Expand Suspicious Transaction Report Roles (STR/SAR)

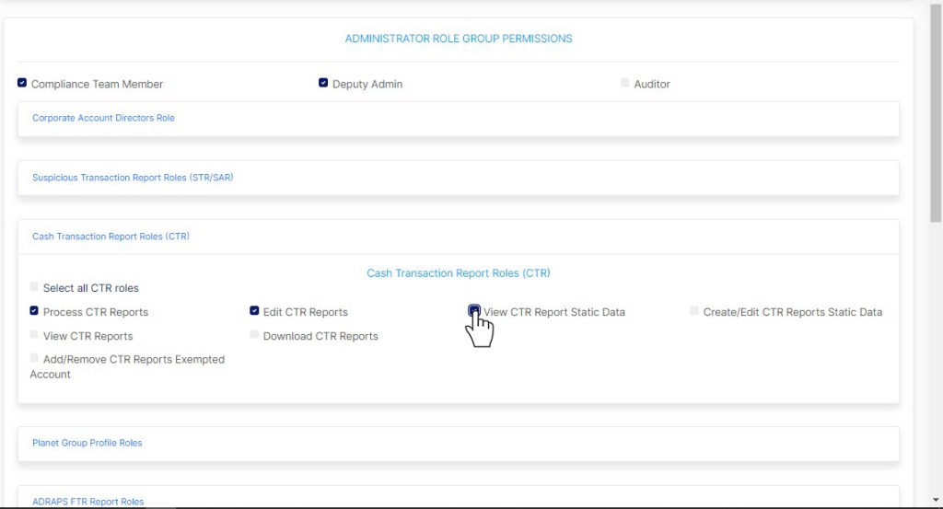point(133,178)
